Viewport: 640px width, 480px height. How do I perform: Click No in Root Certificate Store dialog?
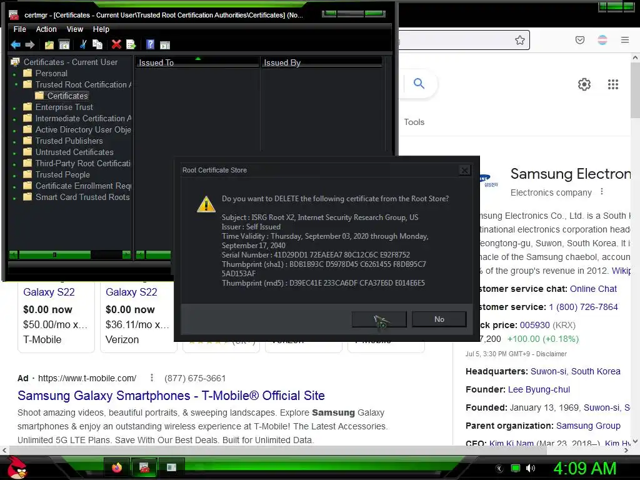coord(439,319)
